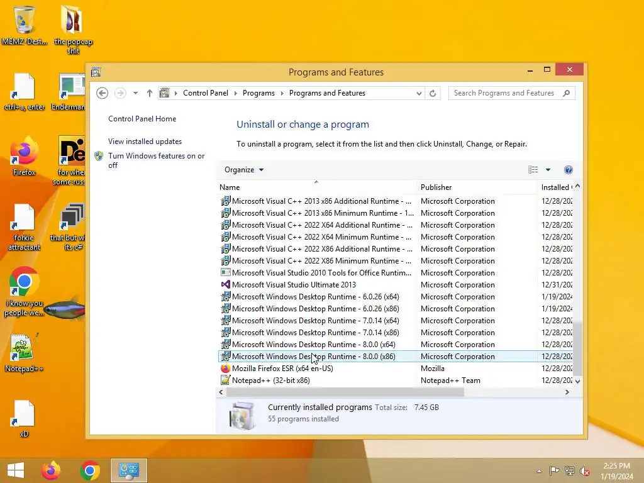Open Control Panel Home link
Viewport: 644px width, 483px height.
(x=142, y=119)
